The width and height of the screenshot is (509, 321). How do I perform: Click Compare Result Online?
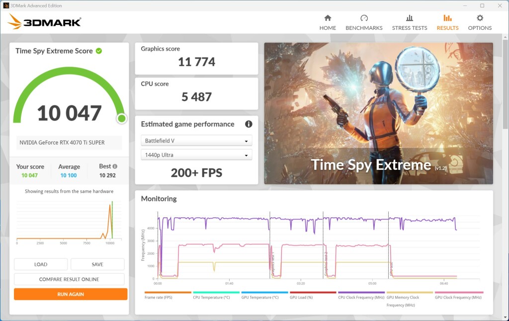point(70,279)
